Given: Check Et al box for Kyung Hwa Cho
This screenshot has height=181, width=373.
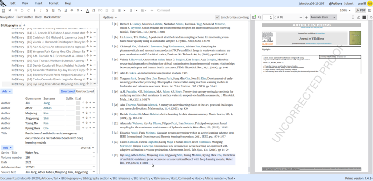Looking at the screenshot, I should [78, 128].
